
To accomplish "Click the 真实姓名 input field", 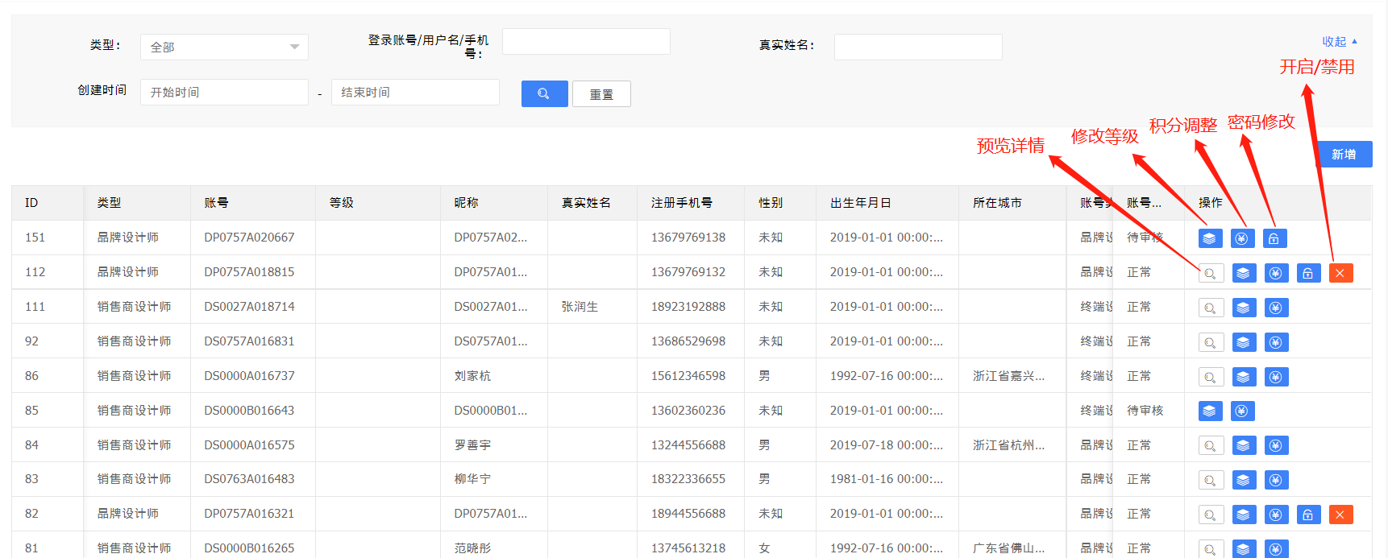I will [917, 47].
